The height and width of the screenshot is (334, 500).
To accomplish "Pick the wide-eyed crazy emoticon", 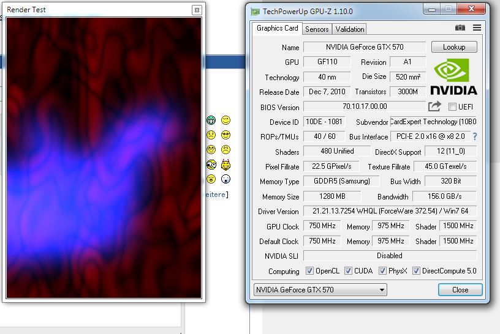I will (x=211, y=165).
